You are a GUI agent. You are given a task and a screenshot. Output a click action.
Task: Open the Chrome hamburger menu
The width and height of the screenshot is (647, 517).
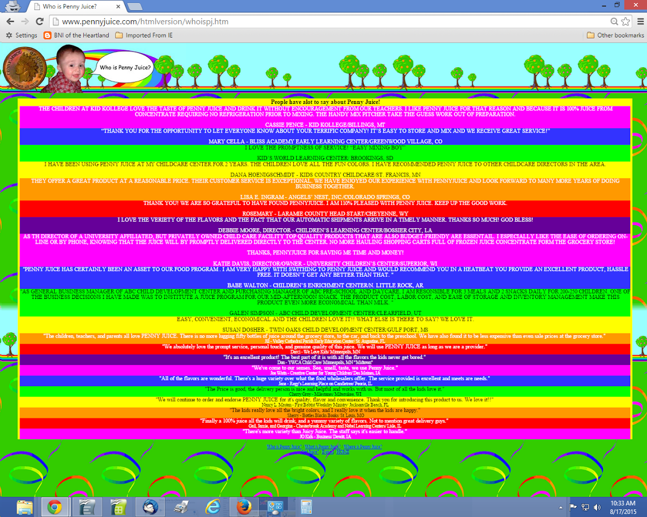640,21
